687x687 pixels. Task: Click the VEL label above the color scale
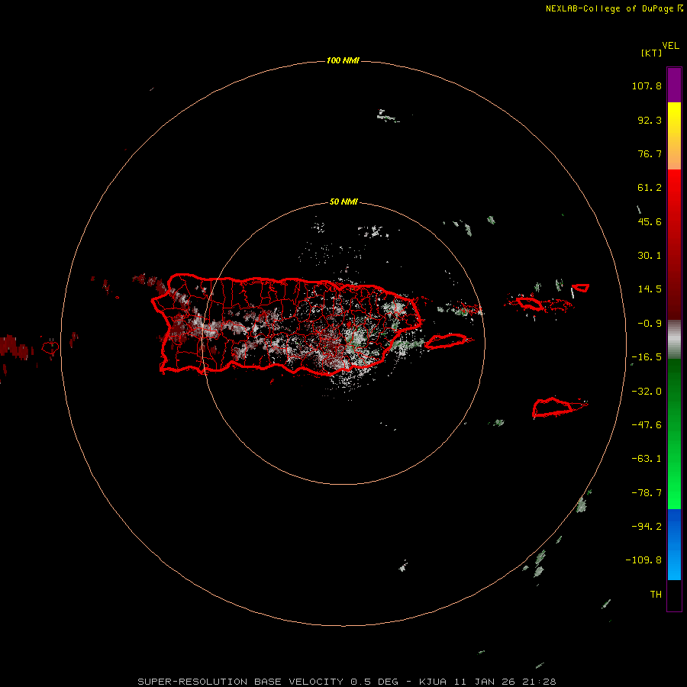click(x=670, y=46)
